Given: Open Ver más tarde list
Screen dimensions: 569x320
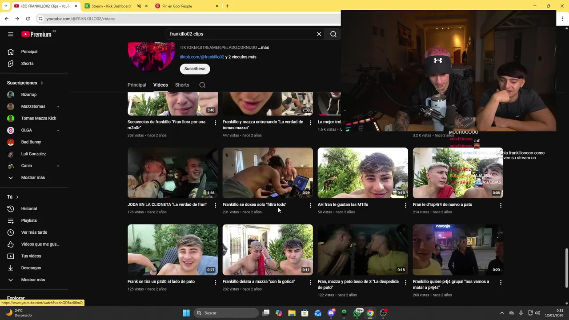Looking at the screenshot, I should (x=34, y=232).
